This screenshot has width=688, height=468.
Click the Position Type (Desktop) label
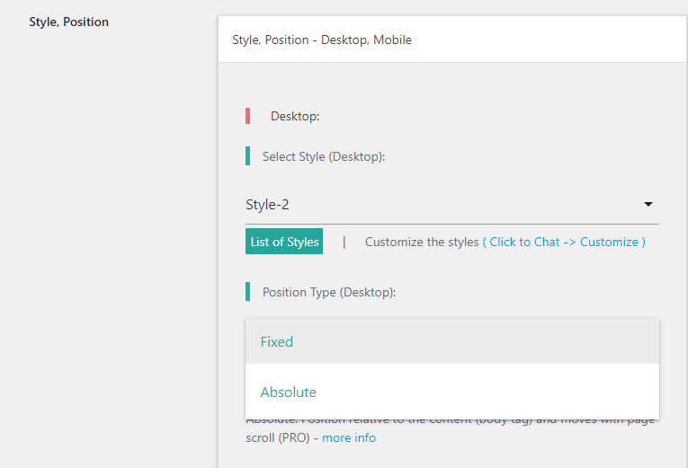click(329, 292)
